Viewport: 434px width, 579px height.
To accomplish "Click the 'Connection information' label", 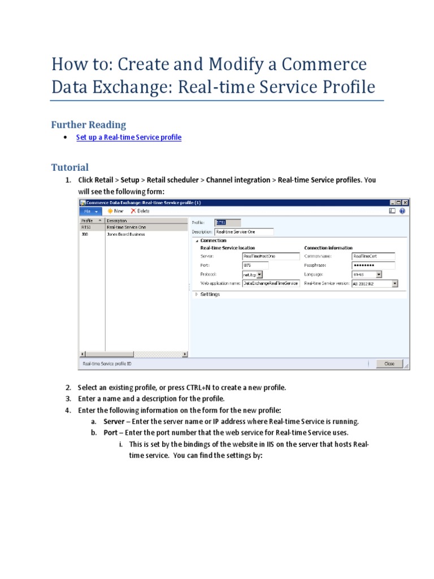I will 328,248.
